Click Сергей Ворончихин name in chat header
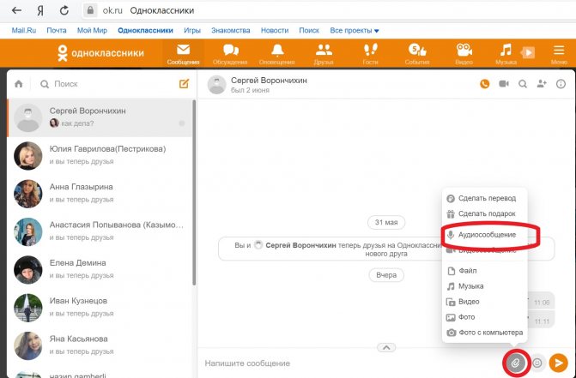Screen dimensions: 576x378 [x=269, y=81]
